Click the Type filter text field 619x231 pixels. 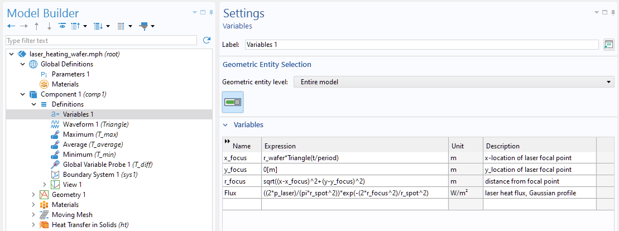101,41
